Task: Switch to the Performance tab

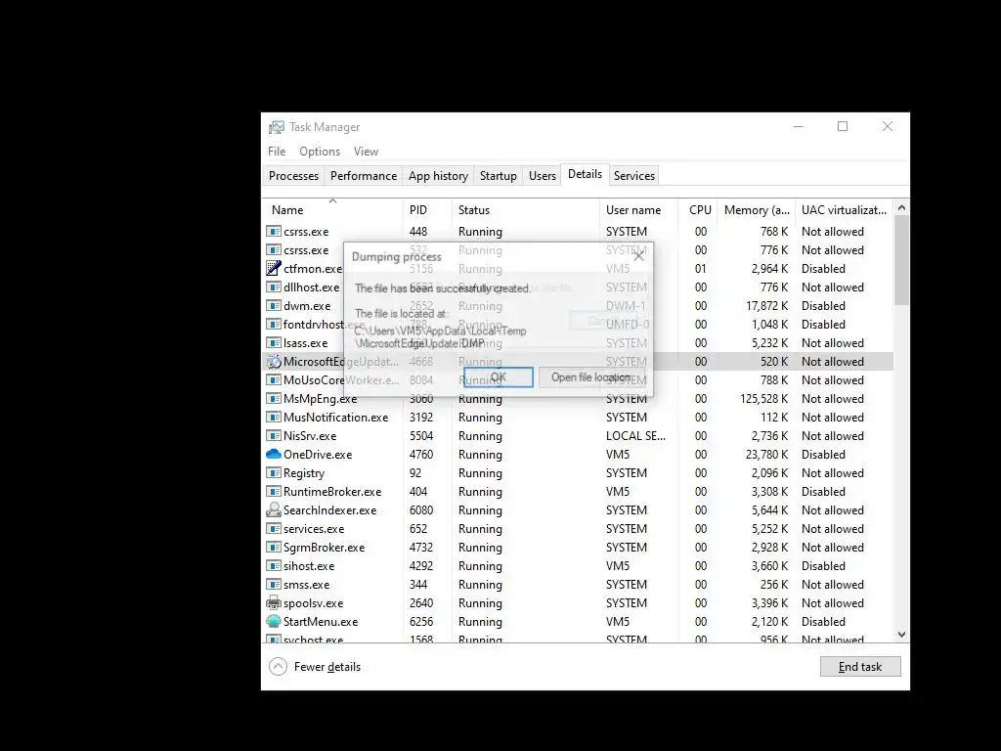Action: pyautogui.click(x=364, y=176)
